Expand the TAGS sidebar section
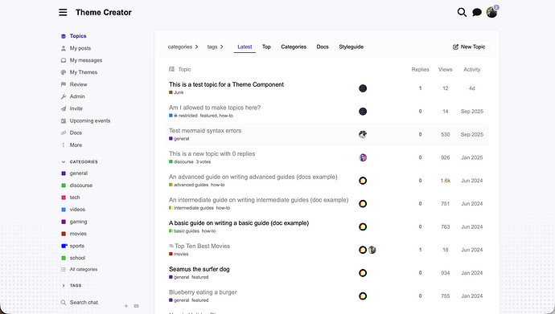This screenshot has height=314, width=555. 72,285
